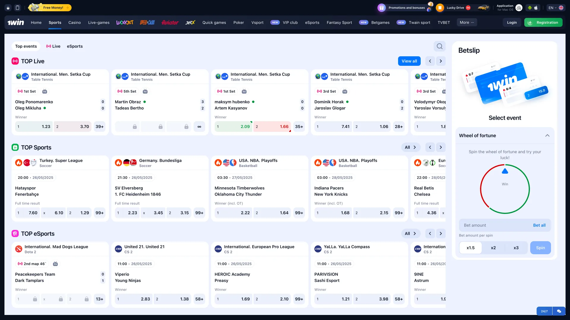Expand 35+ markets for hubenko match
This screenshot has height=320, width=570.
point(299,127)
